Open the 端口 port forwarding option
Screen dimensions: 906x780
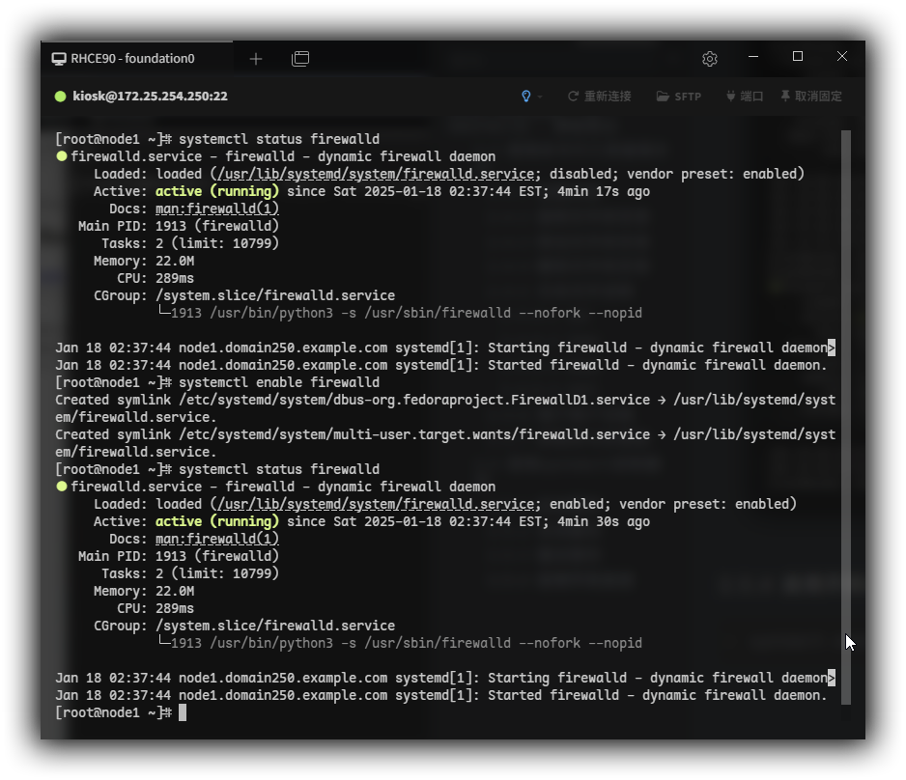(744, 97)
